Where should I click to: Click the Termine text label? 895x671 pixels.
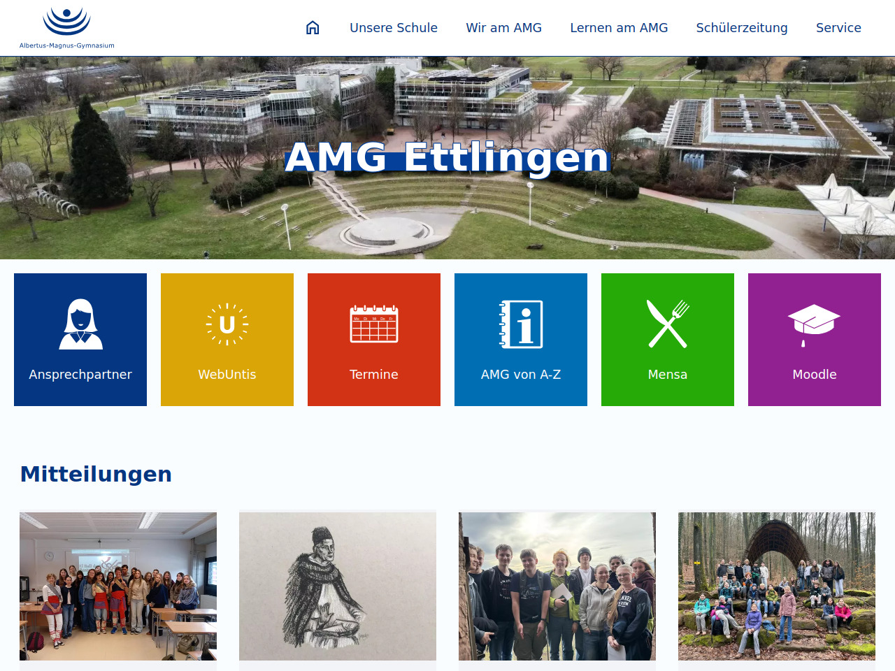click(x=374, y=375)
